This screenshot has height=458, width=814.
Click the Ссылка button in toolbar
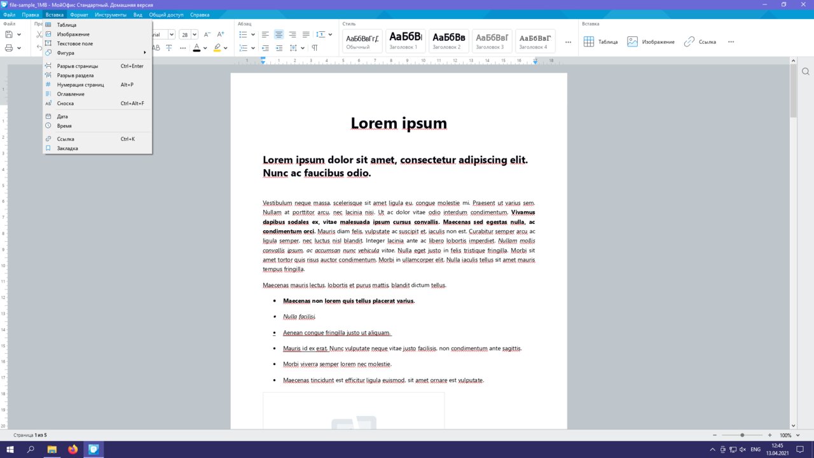click(700, 41)
